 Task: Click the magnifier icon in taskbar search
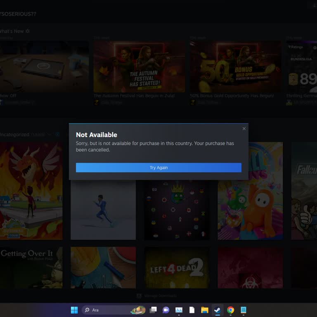(x=87, y=310)
